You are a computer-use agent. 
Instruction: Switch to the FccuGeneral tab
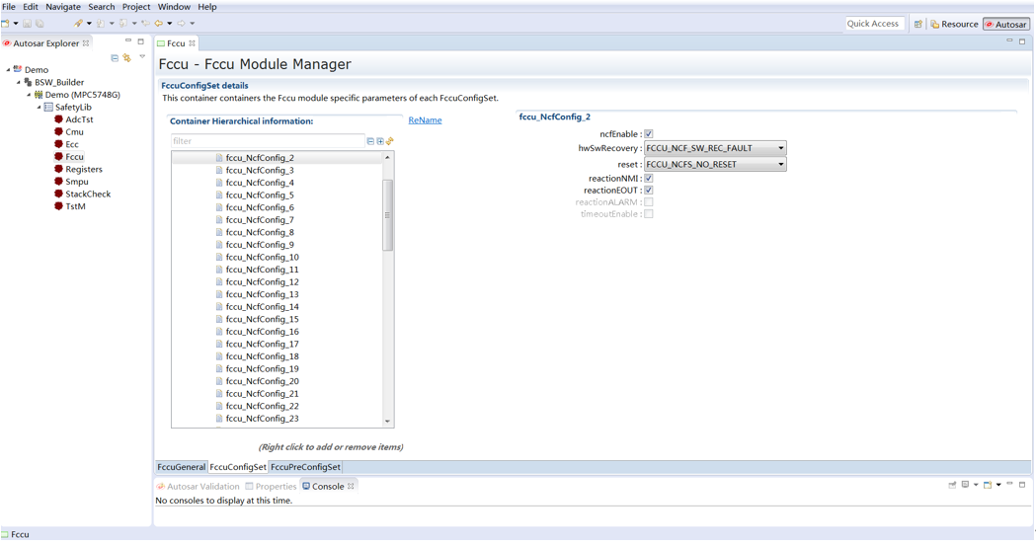coord(181,467)
